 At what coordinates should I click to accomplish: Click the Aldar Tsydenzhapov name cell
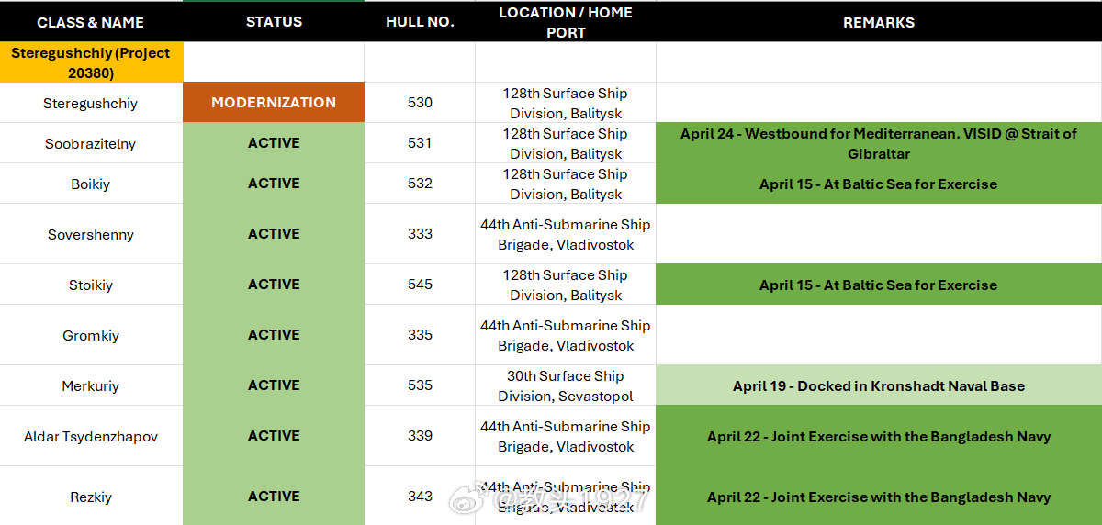91,436
